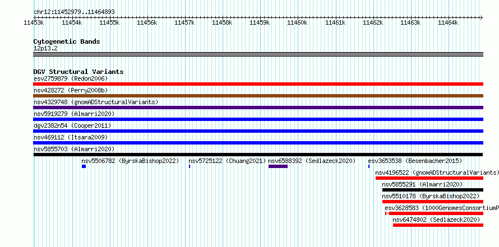
Task: Click the nsv5919279 (Almarri2020) label
Action: (x=74, y=114)
